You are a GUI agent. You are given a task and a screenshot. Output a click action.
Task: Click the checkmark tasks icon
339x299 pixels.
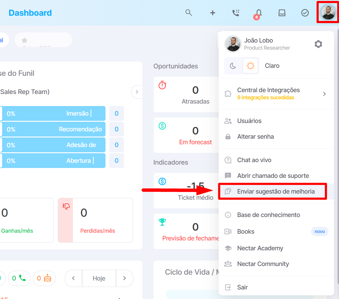[305, 13]
